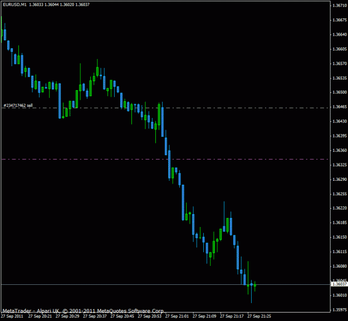This screenshot has height=321, width=348.
Task: Click price scale label 1.36010
Action: click(340, 295)
